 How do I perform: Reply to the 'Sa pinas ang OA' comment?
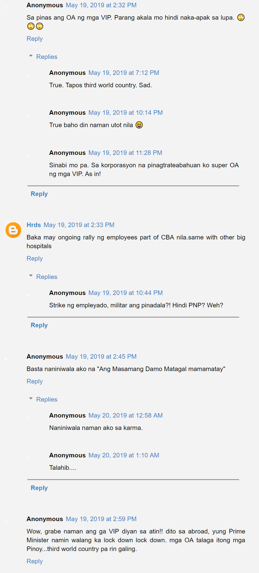35,39
